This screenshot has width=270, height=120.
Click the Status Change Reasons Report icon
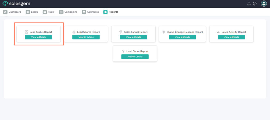tap(164, 32)
